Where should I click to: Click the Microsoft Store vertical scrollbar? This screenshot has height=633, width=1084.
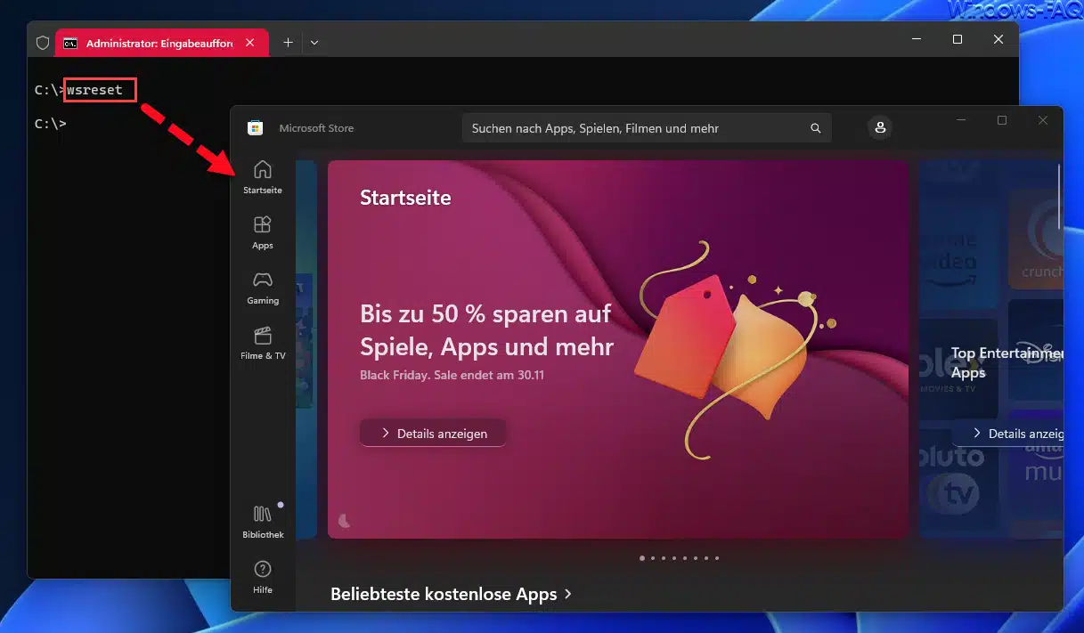point(1059,196)
